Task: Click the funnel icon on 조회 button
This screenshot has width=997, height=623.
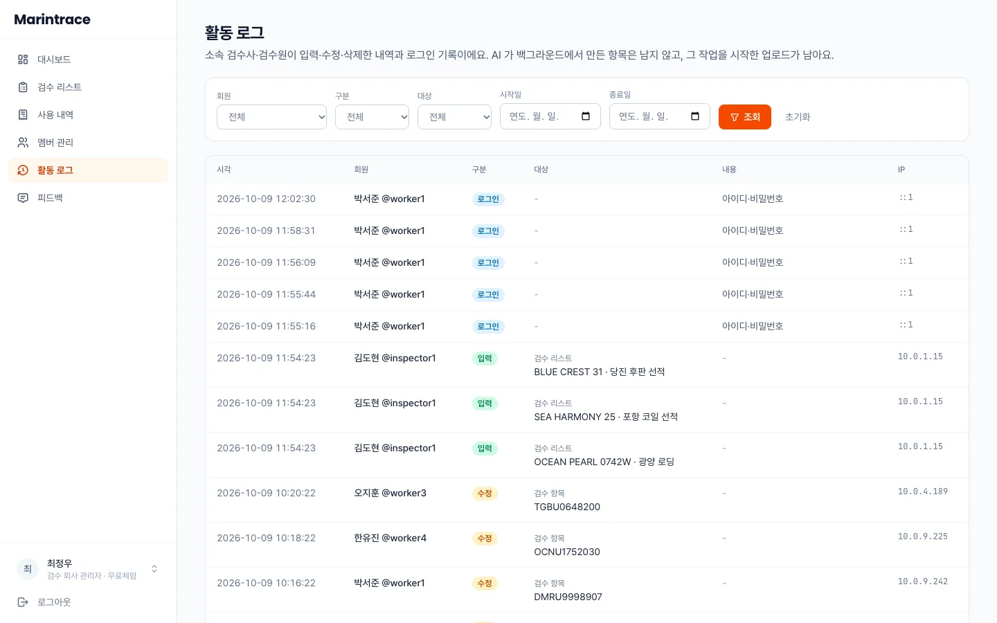Action: [735, 117]
